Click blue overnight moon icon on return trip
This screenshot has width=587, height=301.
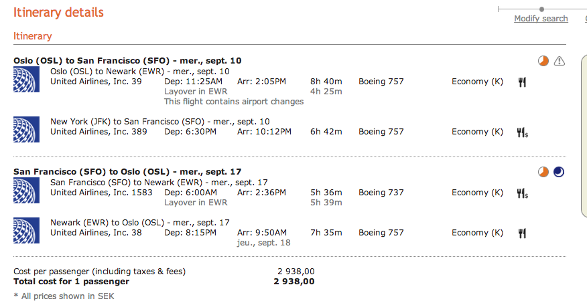coord(559,172)
